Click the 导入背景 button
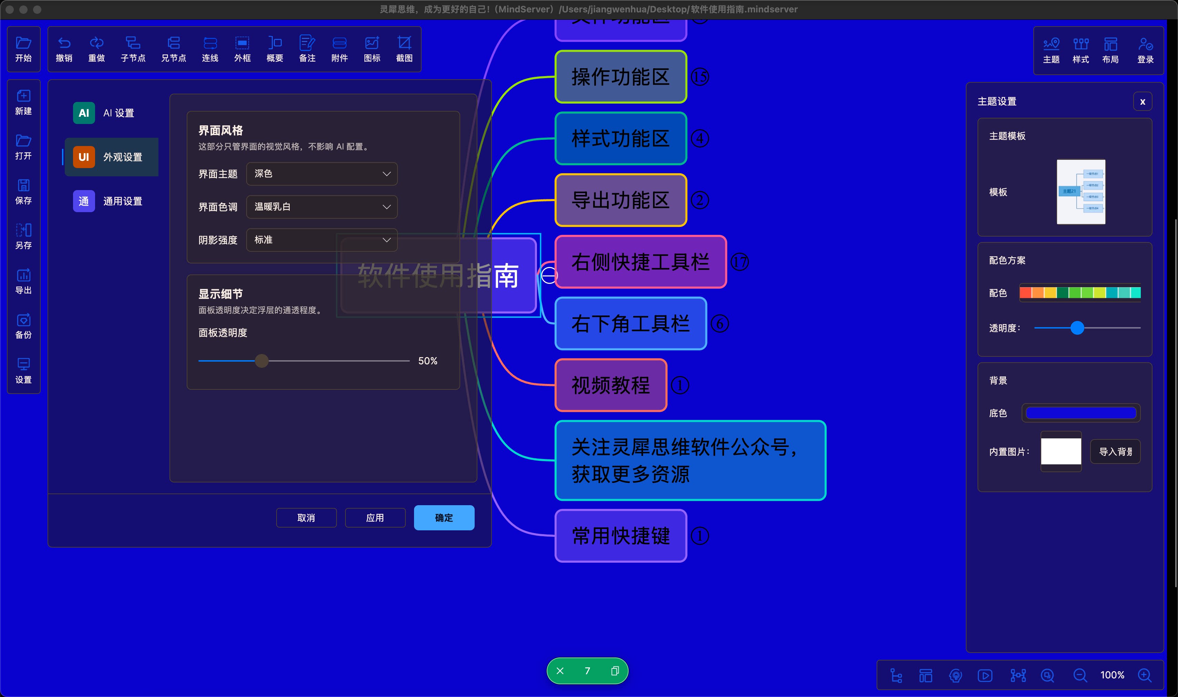Viewport: 1178px width, 697px height. click(x=1116, y=451)
